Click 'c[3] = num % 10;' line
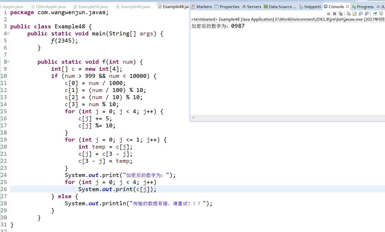The image size is (385, 232). tap(92, 104)
